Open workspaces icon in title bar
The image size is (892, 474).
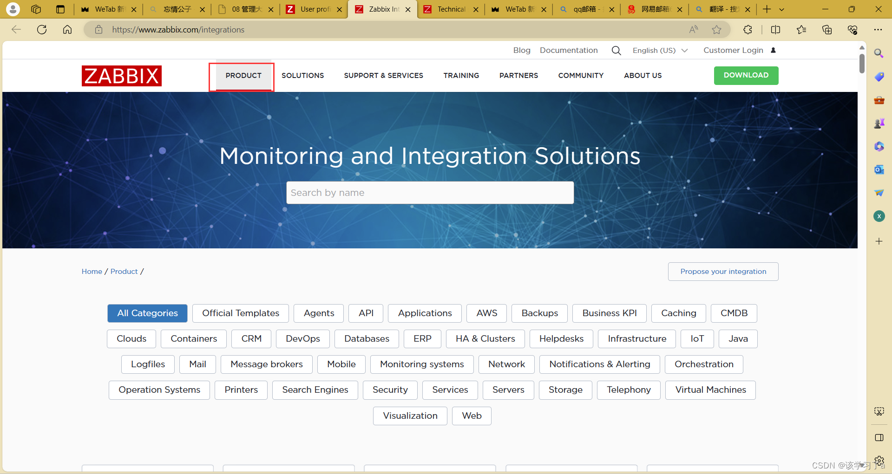[36, 9]
